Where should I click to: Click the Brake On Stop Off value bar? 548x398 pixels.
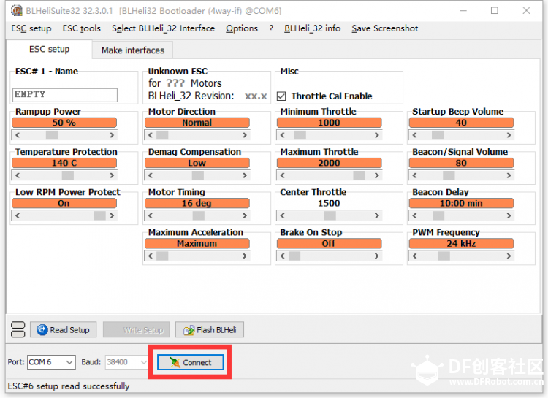[329, 244]
